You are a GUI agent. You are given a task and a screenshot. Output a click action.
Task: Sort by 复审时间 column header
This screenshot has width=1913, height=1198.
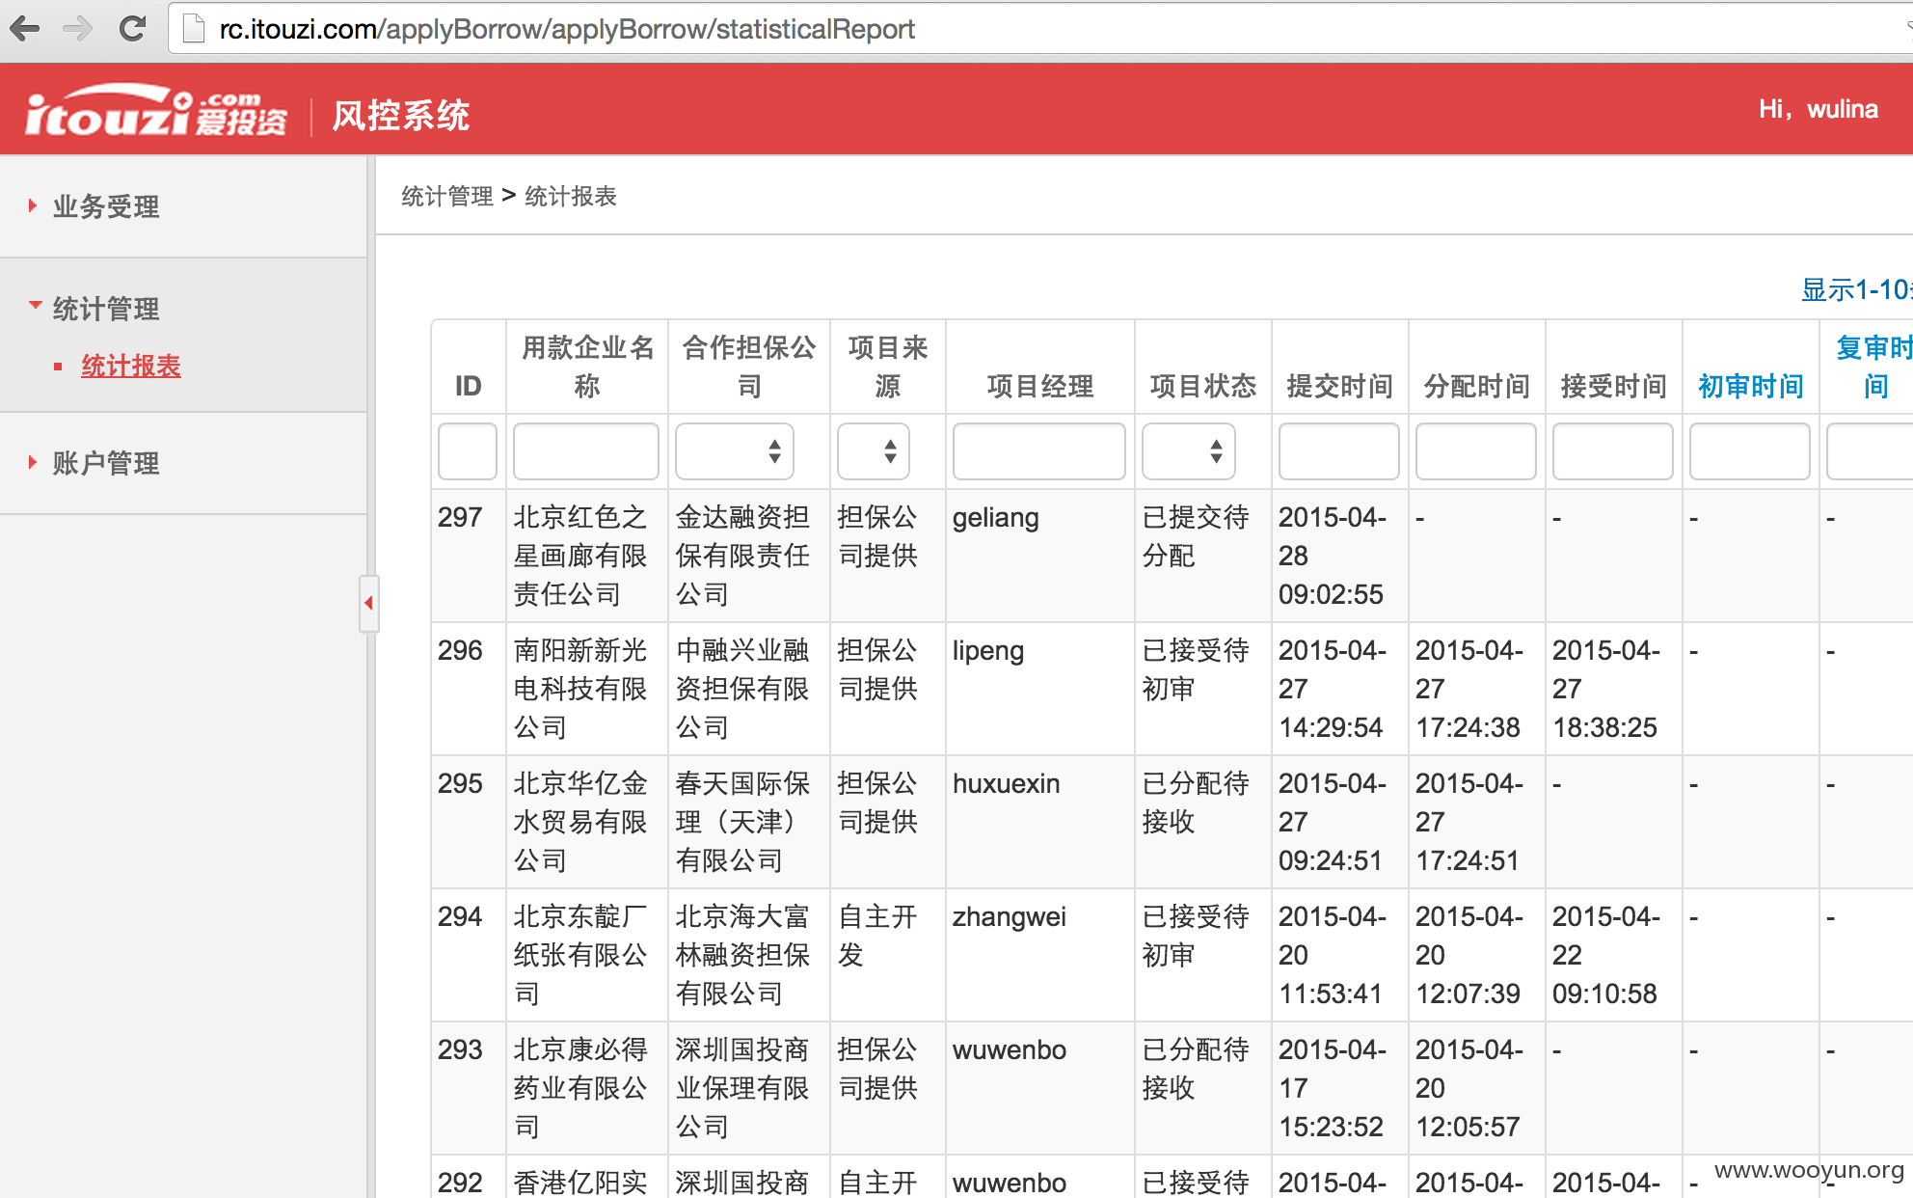1873,367
